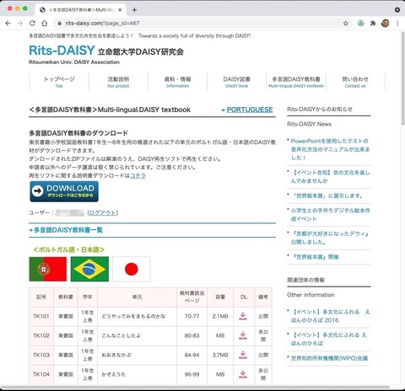This screenshot has width=405, height=391.
Task: Download TK103 using its DL icon
Action: [243, 355]
